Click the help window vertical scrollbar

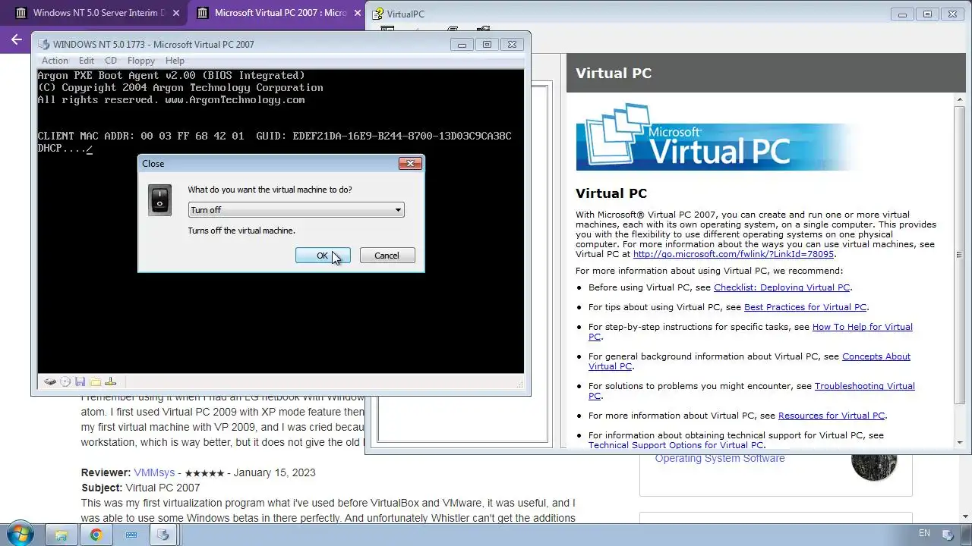click(960, 256)
